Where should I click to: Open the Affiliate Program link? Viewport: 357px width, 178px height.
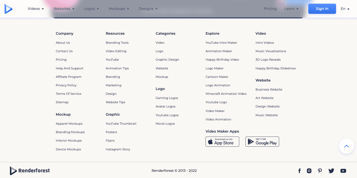[69, 77]
